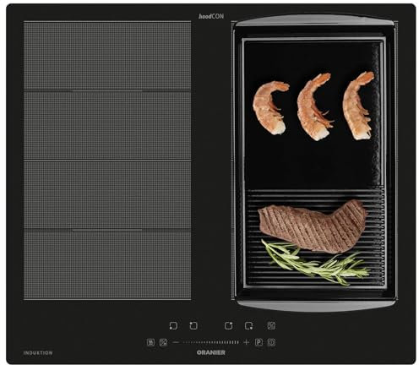Tap the leftmost icon in the lower control row

(x=151, y=342)
